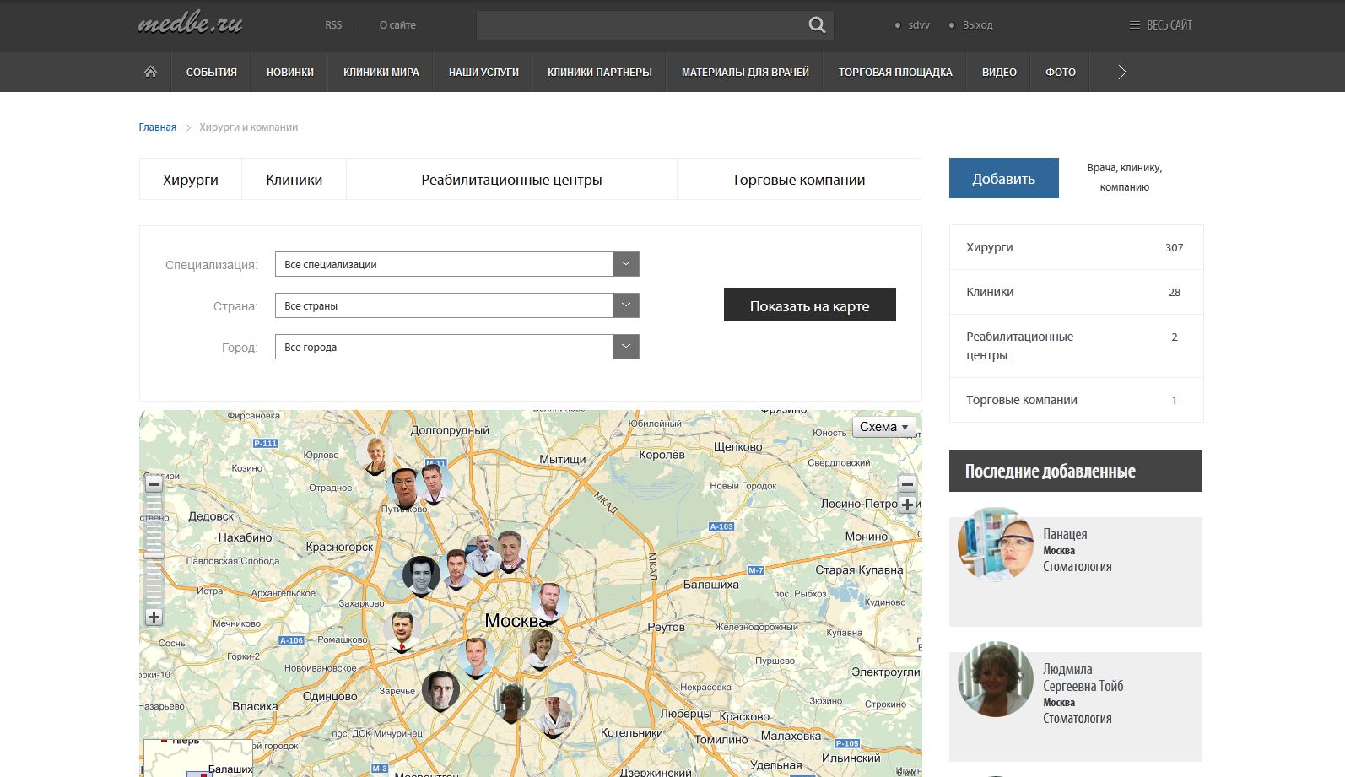Viewport: 1345px width, 777px height.
Task: Click the right arrow in navigation bar
Action: tap(1122, 73)
